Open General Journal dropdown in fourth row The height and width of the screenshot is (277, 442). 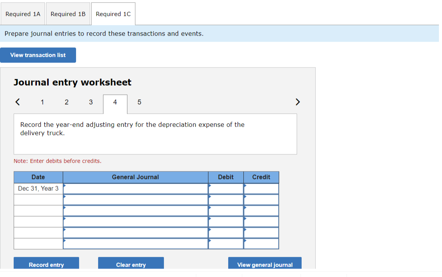click(x=135, y=222)
